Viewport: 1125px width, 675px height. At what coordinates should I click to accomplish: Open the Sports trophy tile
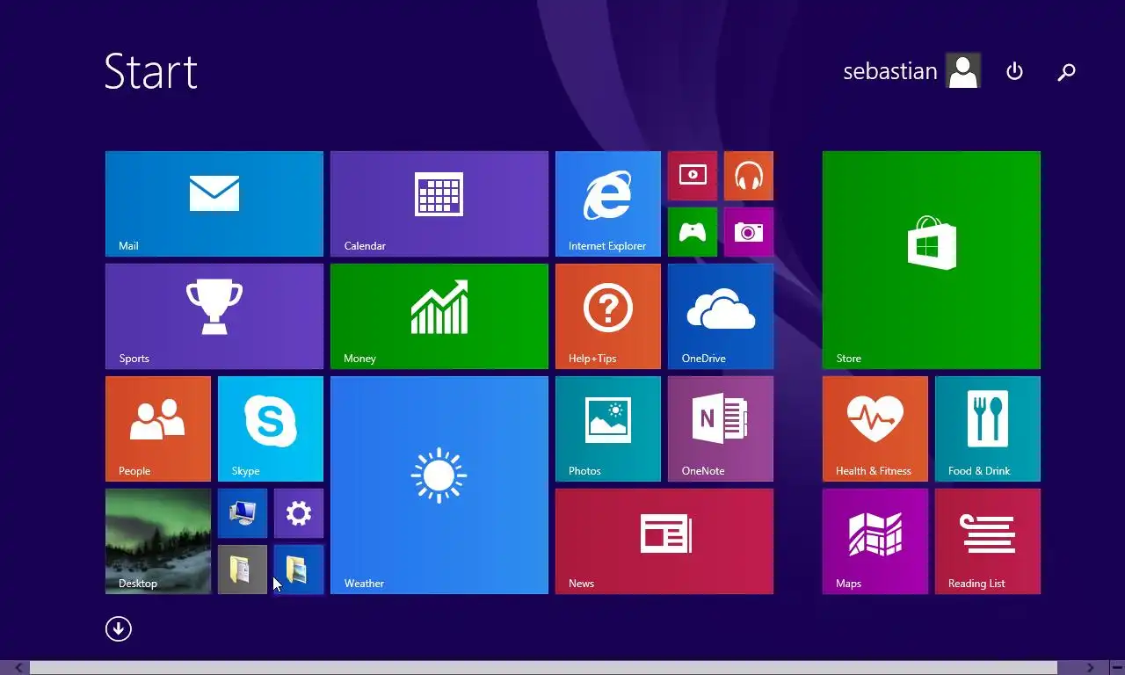[214, 316]
